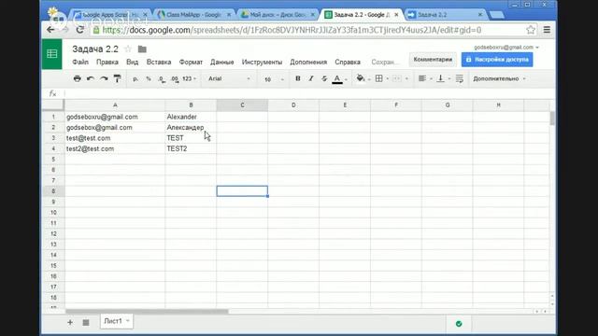The height and width of the screenshot is (336, 598).
Task: Select column C header
Action: pyautogui.click(x=242, y=105)
